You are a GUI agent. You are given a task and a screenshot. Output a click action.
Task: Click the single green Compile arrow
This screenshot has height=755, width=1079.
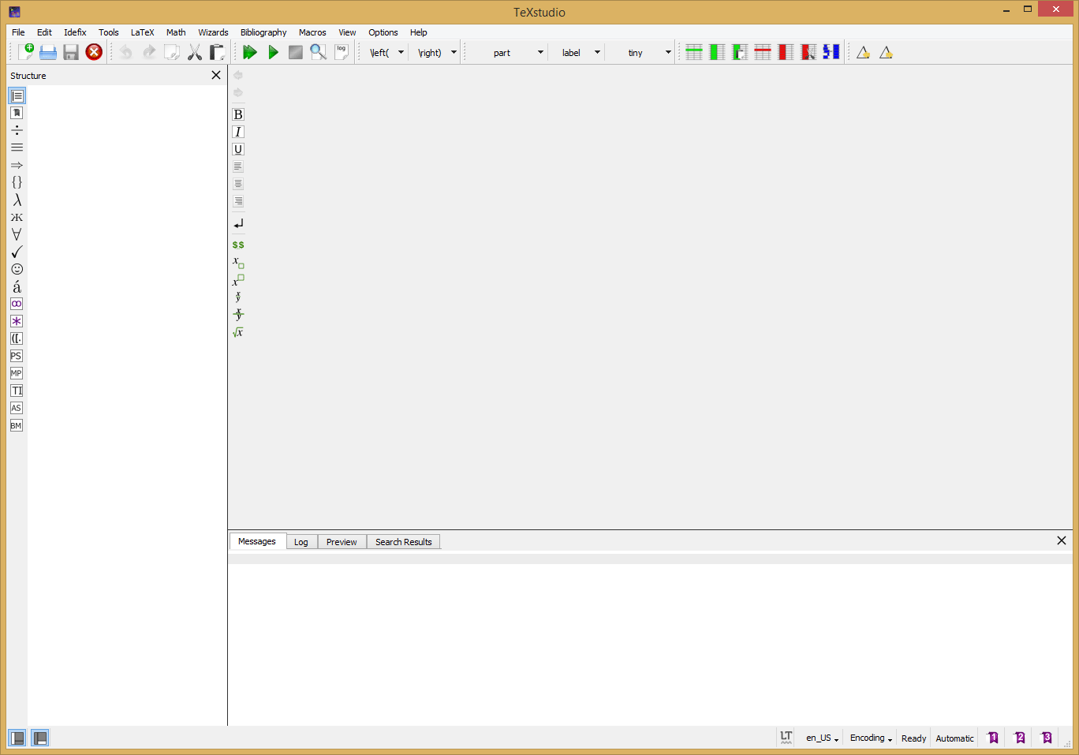(x=273, y=52)
